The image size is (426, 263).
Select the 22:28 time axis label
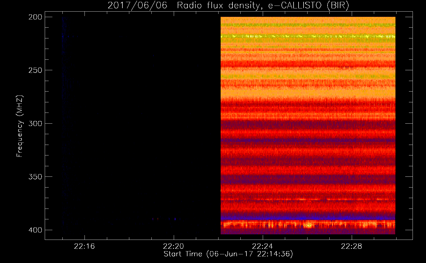[x=351, y=246]
